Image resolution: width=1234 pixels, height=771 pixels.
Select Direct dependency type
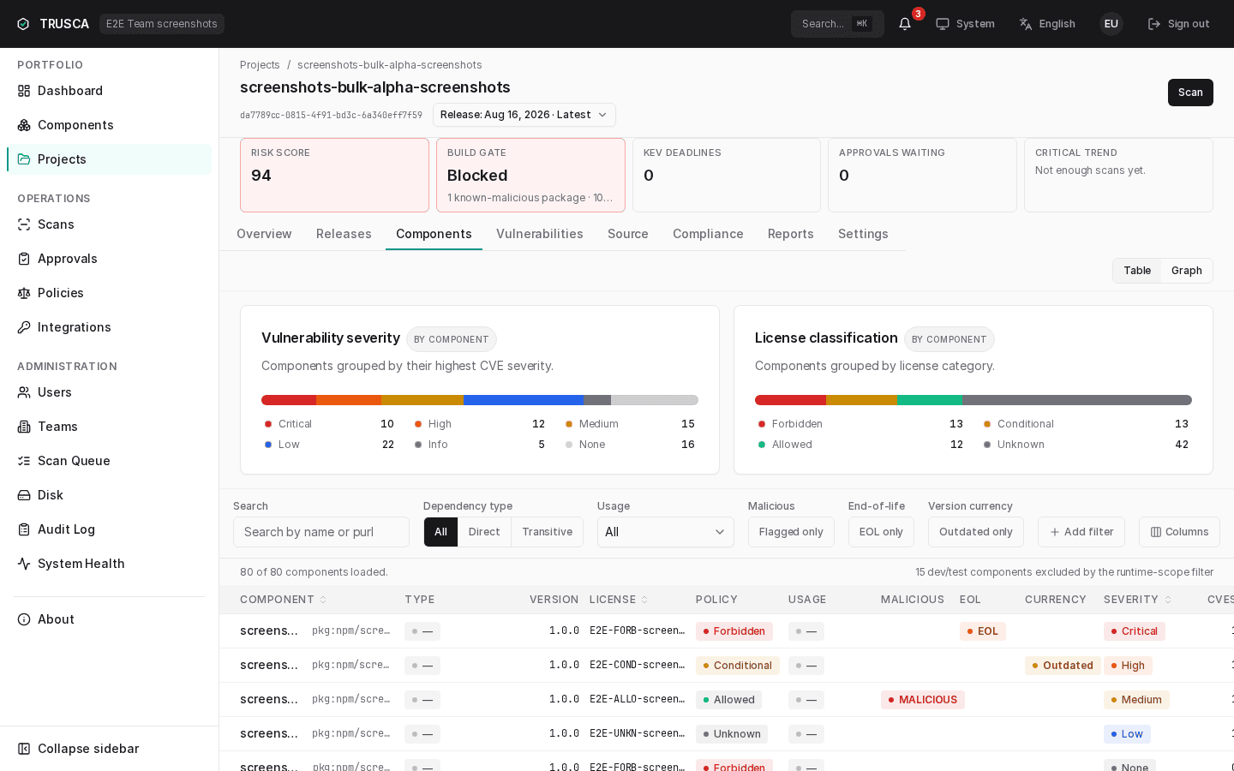[x=484, y=532]
